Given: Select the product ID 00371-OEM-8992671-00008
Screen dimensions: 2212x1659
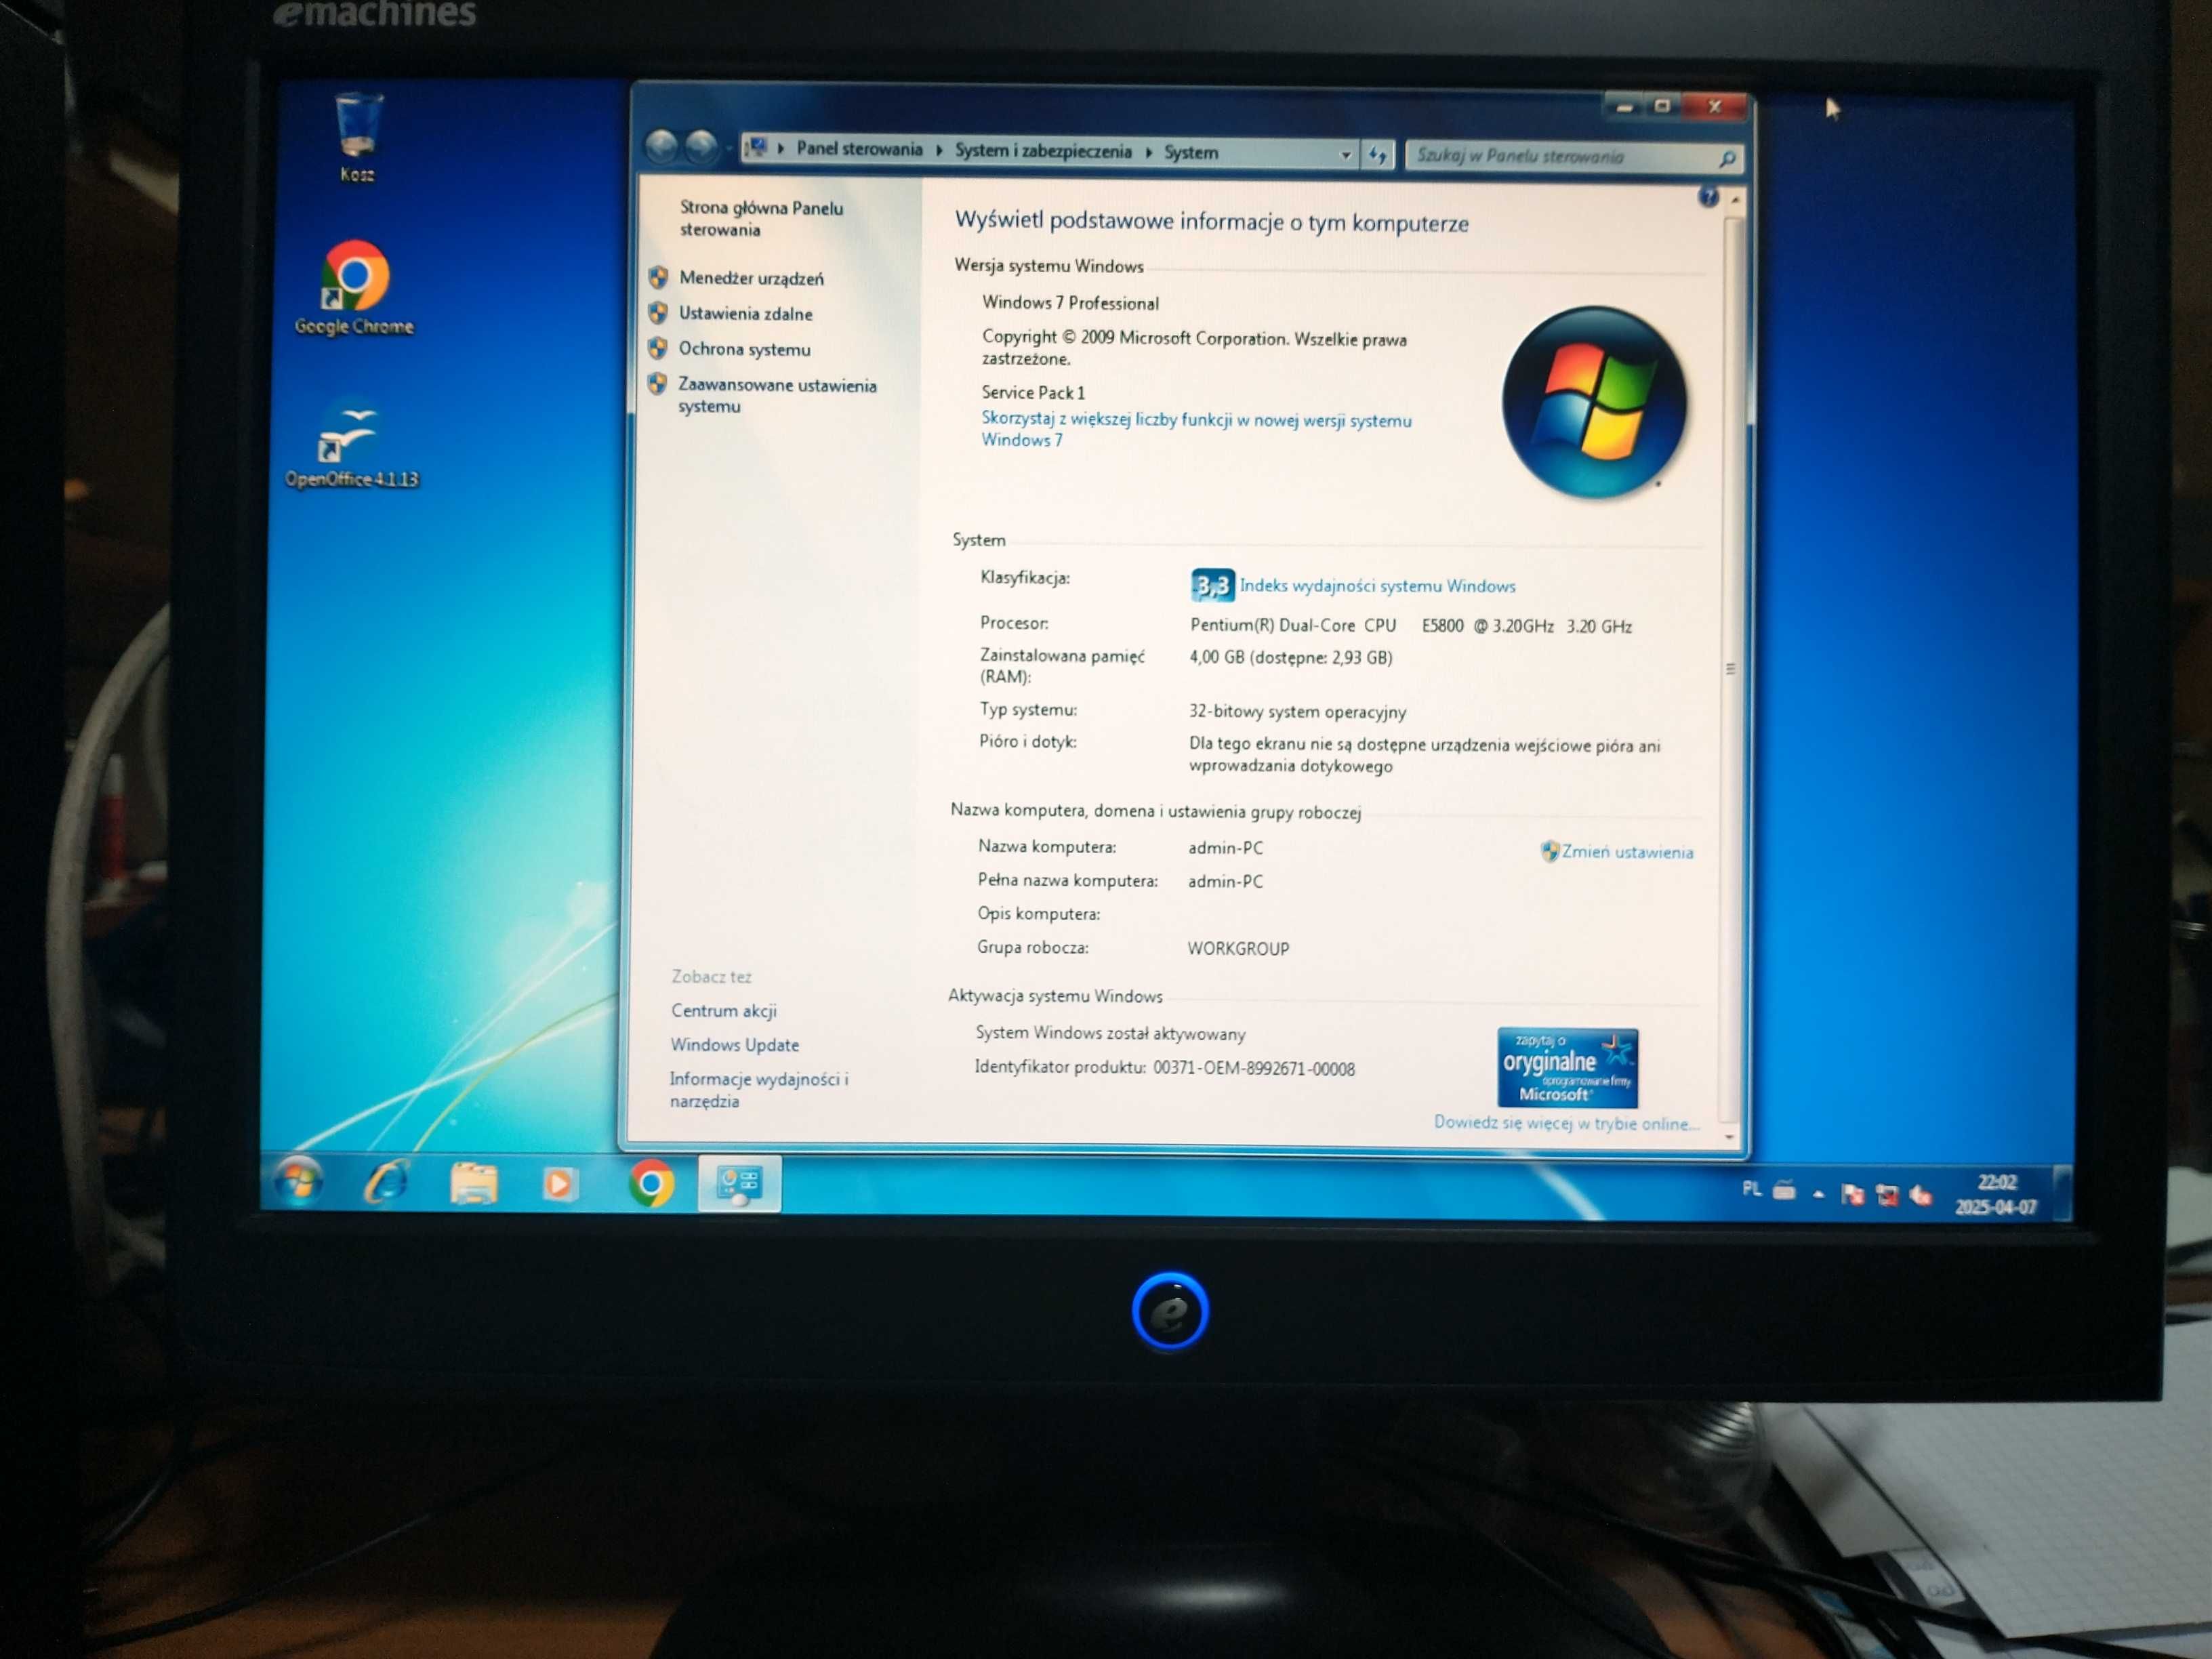Looking at the screenshot, I should [1254, 1068].
